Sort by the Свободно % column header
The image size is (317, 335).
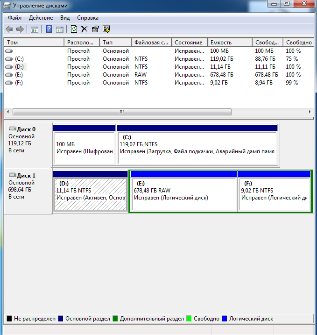click(x=298, y=43)
